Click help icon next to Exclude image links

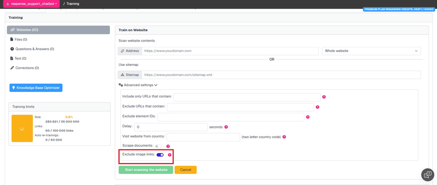pos(170,155)
